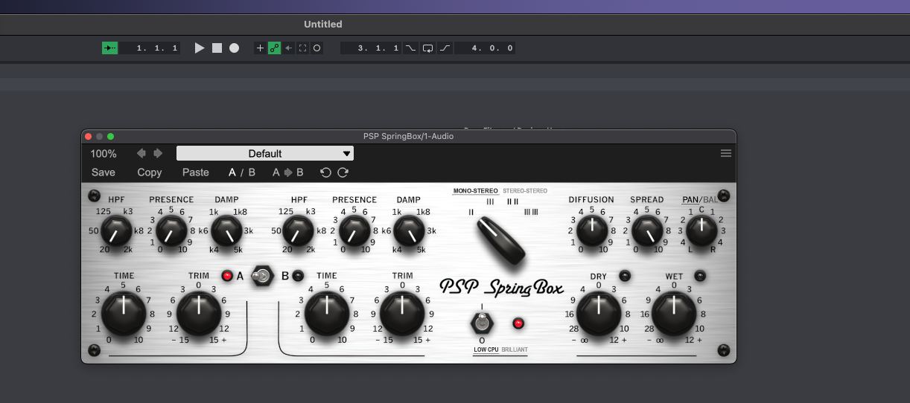The image size is (910, 403).
Task: Start playback with the Play button
Action: (x=200, y=48)
